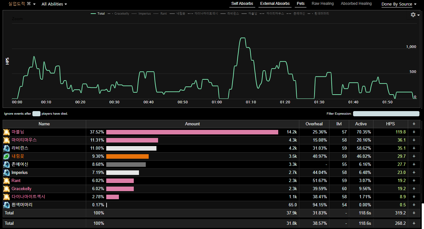Viewport: 424px width, 229px height.
Task: Open the Gracekelly player name link
Action: click(x=21, y=189)
